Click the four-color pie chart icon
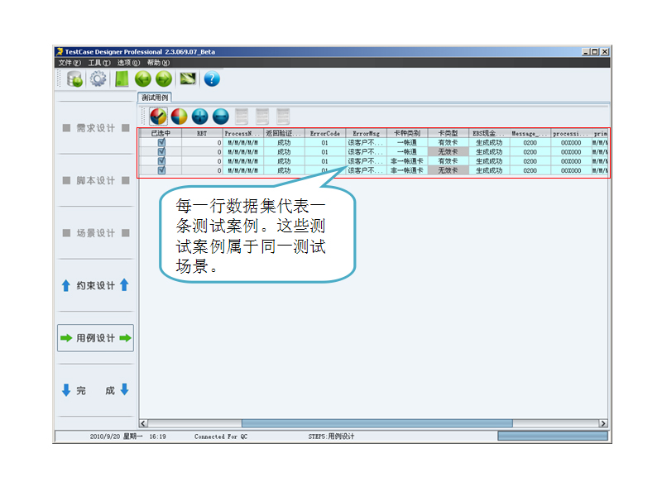Viewport: 662px width, 496px height. (179, 117)
